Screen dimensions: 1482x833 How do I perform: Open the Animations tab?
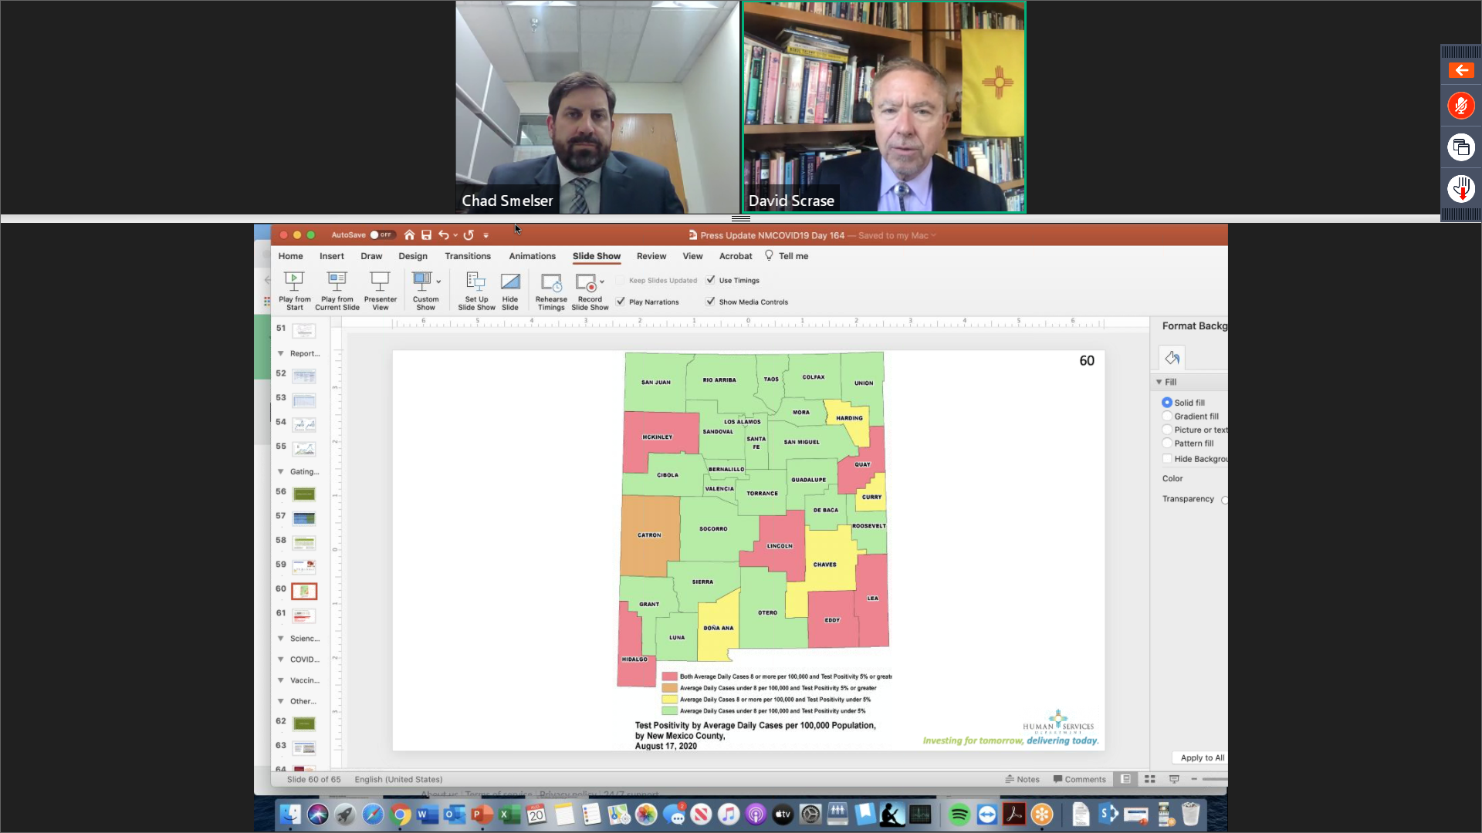pos(532,256)
